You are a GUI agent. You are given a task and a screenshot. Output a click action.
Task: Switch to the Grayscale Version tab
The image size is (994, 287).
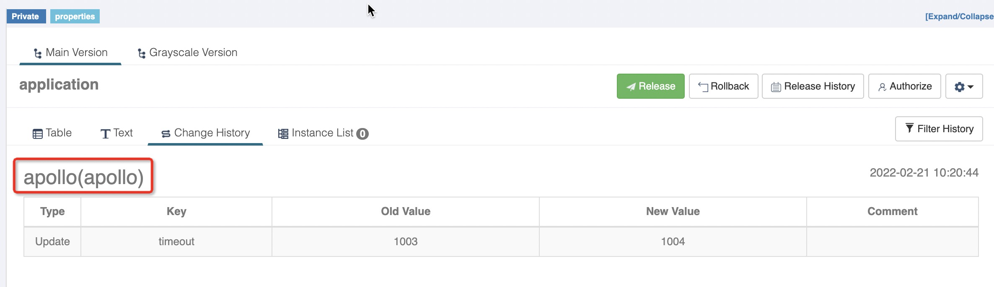pos(193,52)
